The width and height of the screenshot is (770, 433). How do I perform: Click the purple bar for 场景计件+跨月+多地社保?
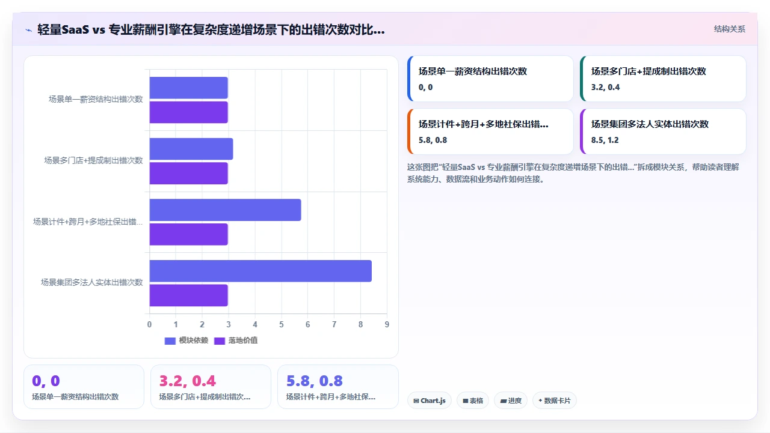click(189, 234)
